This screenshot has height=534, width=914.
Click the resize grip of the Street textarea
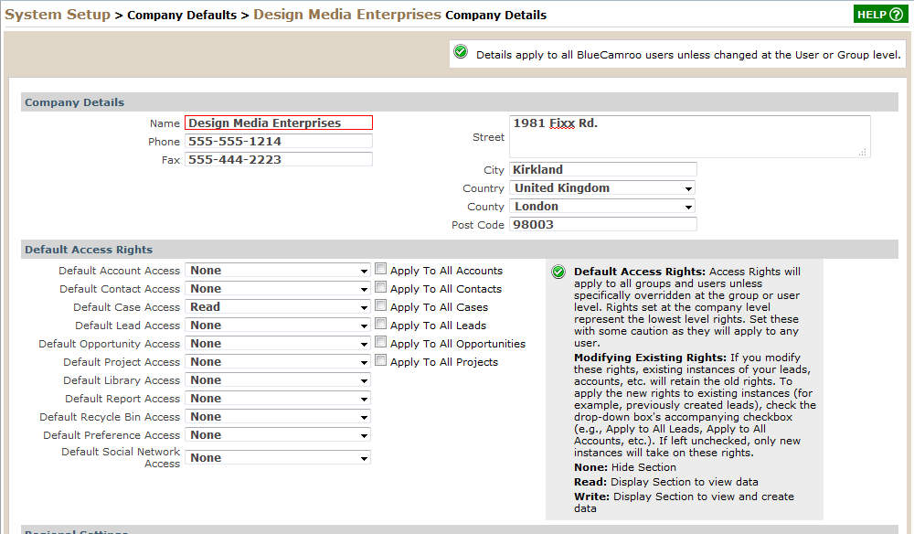(863, 152)
